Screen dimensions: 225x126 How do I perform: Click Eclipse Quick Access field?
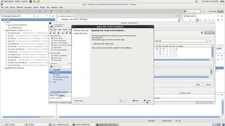coord(192,11)
